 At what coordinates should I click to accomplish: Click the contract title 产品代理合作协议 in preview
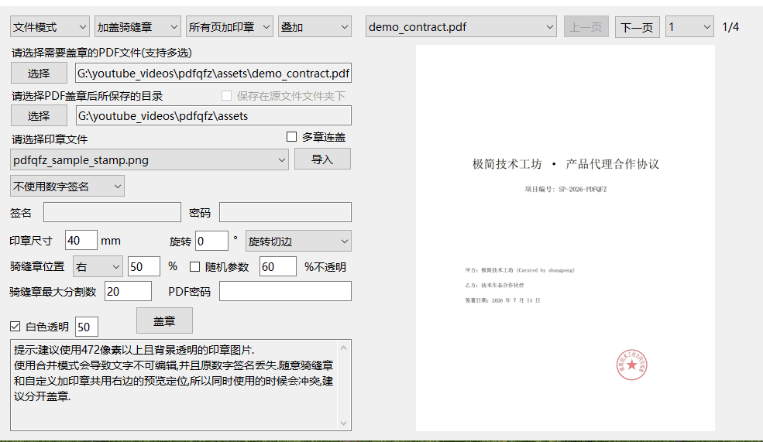point(612,164)
